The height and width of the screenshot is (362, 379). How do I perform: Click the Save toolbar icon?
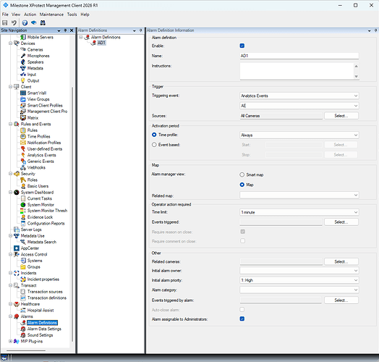pos(5,22)
